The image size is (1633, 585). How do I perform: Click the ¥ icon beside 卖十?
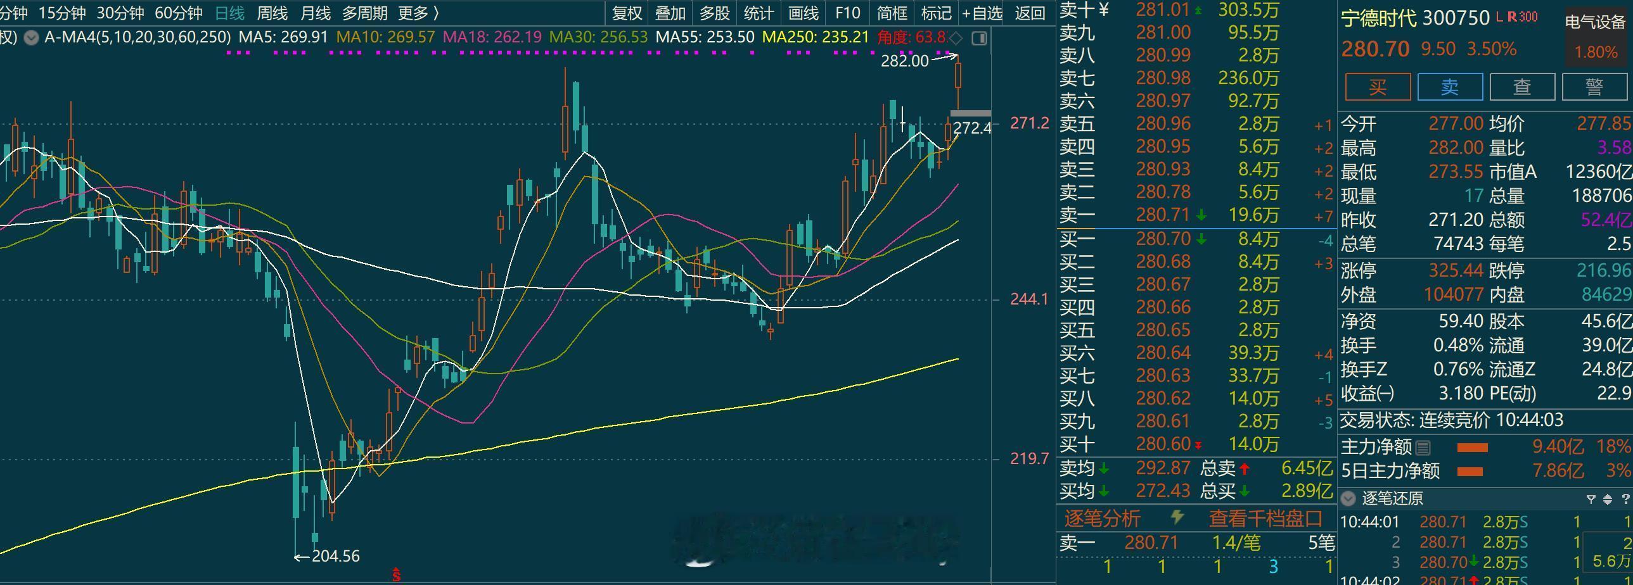(1104, 9)
